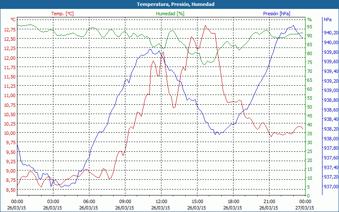
Task: Click pressure axis value 939,40
Action: 331,71
